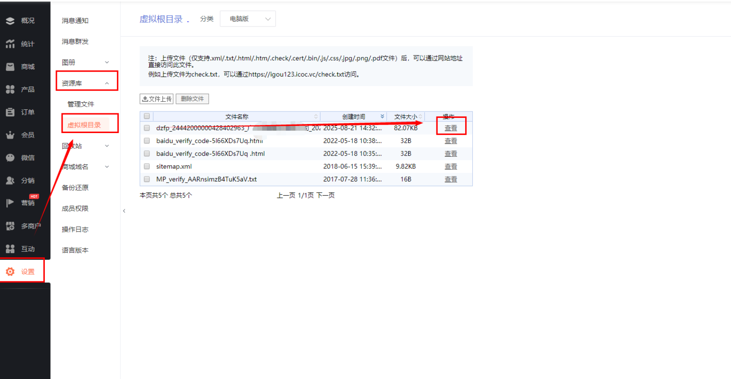Open the 微信 WeChat icon
The height and width of the screenshot is (379, 731).
[10, 158]
